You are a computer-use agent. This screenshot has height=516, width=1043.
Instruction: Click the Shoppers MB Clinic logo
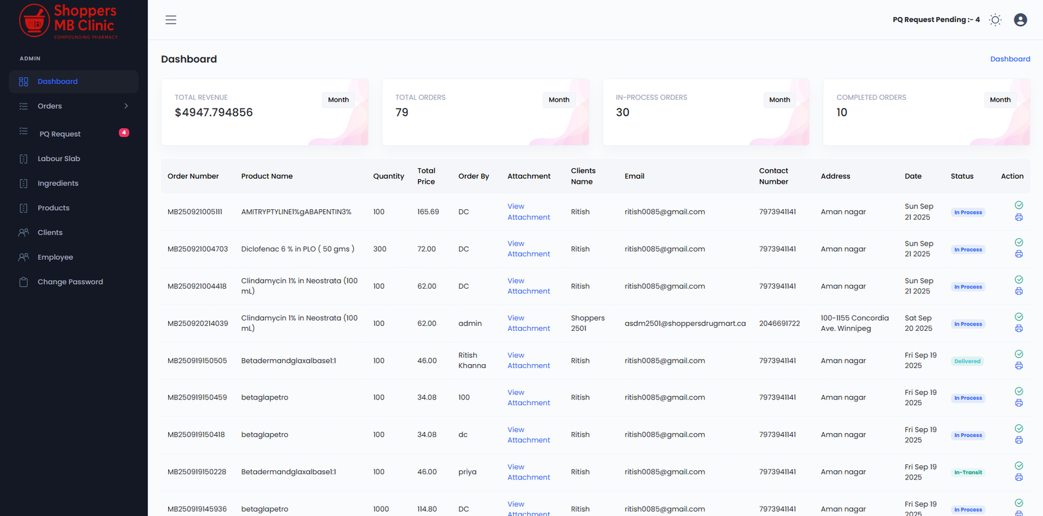pyautogui.click(x=68, y=21)
